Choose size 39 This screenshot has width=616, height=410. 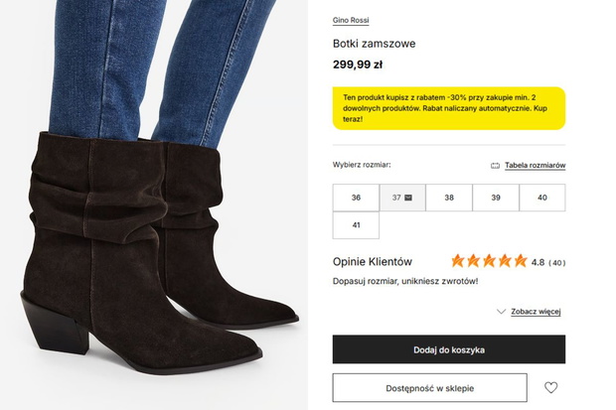(496, 198)
